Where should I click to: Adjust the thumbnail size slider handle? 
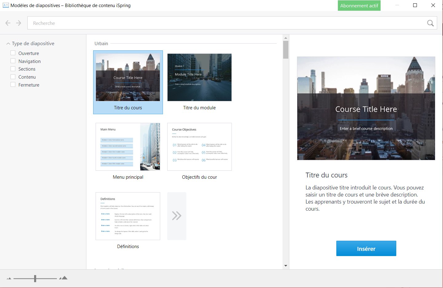tap(35, 278)
